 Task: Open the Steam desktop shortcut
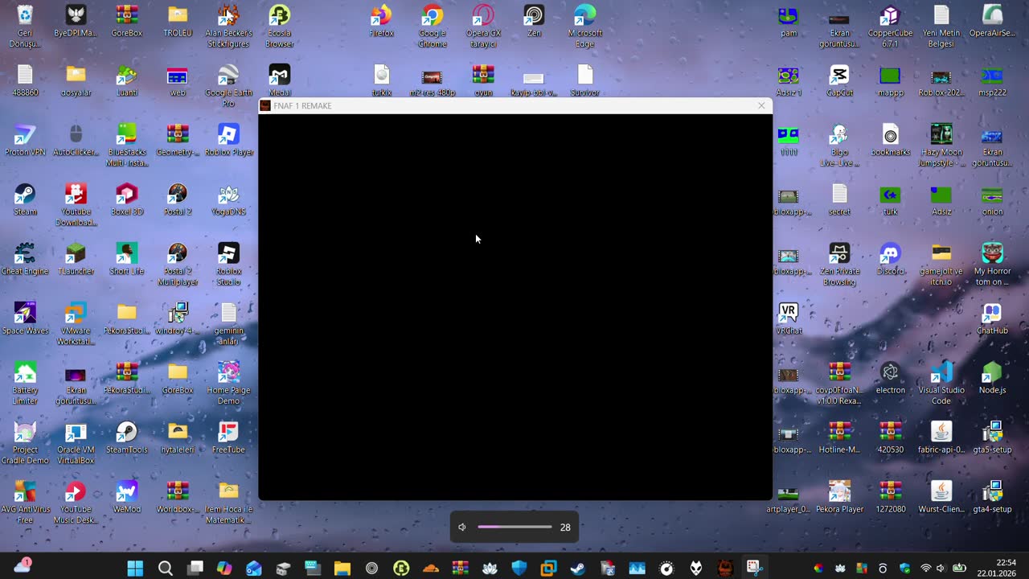25,195
